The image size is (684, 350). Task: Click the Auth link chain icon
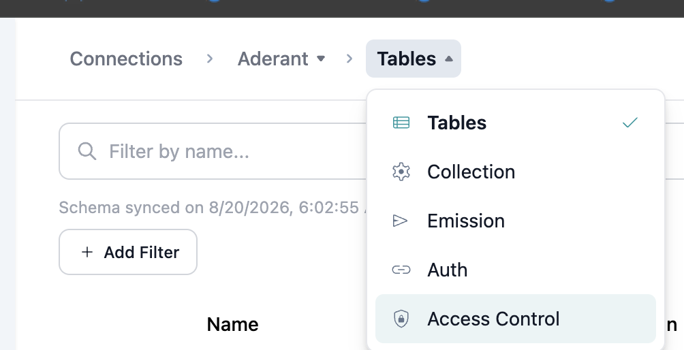(401, 270)
